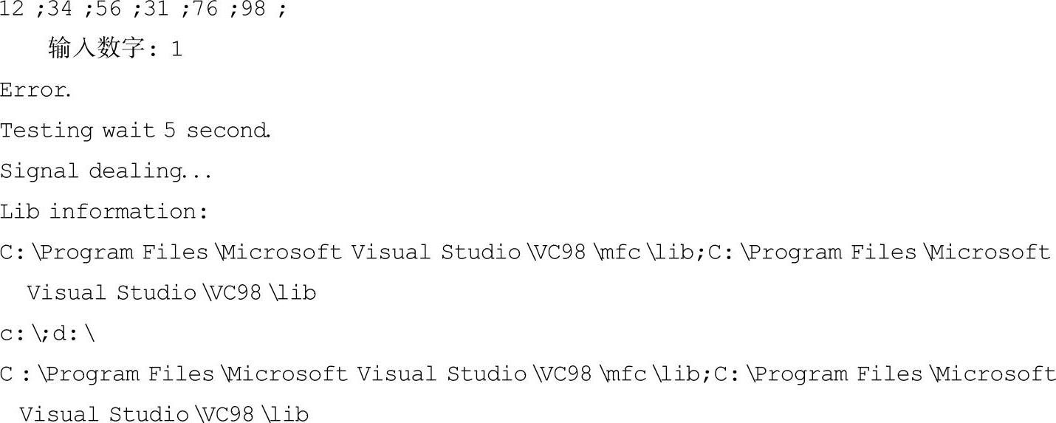Click VC98 \mfc \lib in the first path line
The height and width of the screenshot is (423, 1056).
(x=617, y=252)
